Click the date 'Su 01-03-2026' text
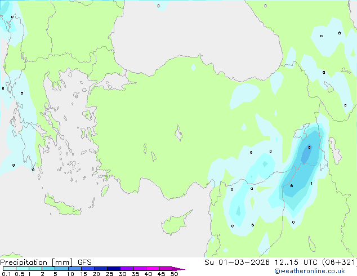 (x=237, y=262)
